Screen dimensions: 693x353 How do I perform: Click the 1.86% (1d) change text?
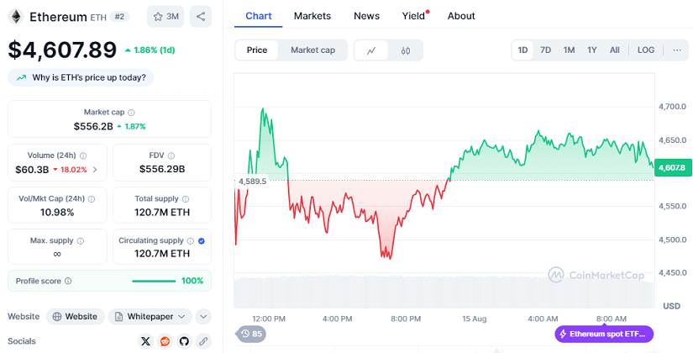(150, 50)
